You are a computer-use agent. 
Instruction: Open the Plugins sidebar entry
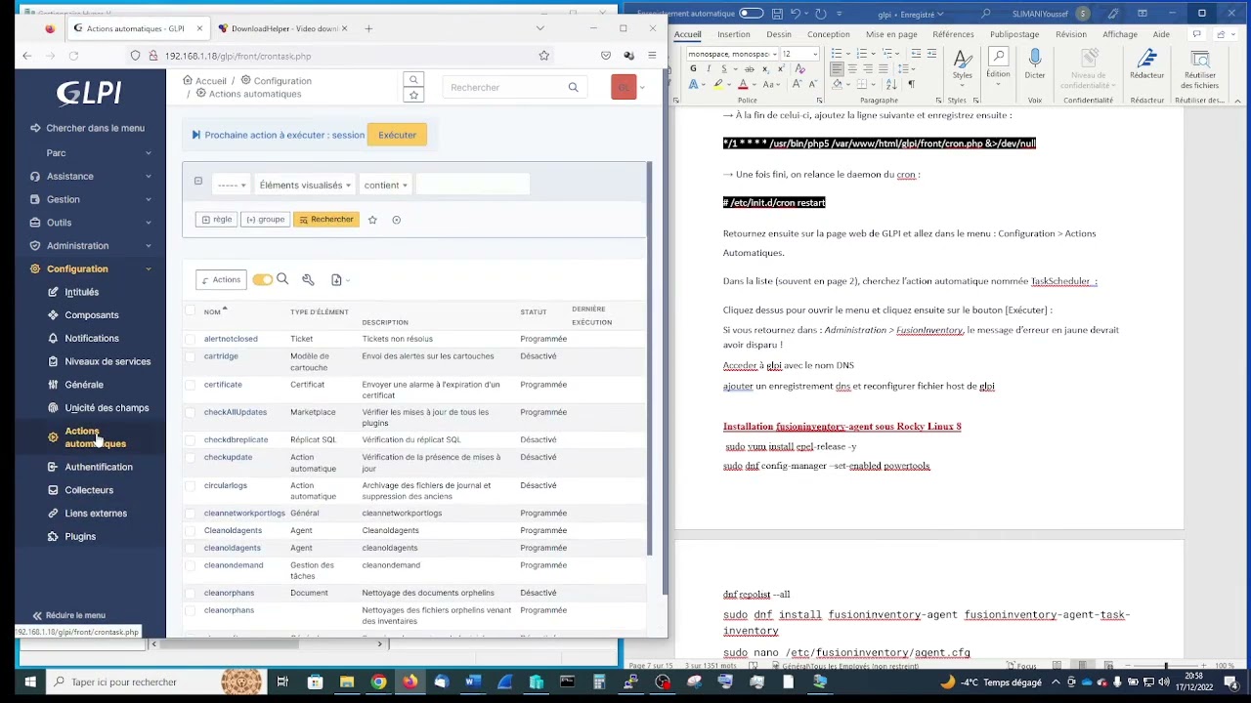tap(80, 536)
